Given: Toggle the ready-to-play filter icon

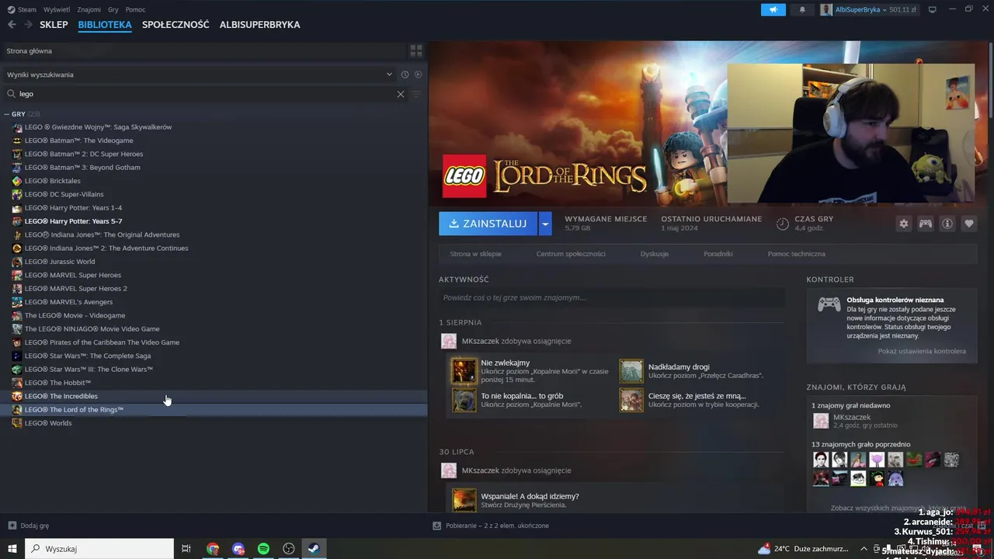Looking at the screenshot, I should pyautogui.click(x=418, y=75).
